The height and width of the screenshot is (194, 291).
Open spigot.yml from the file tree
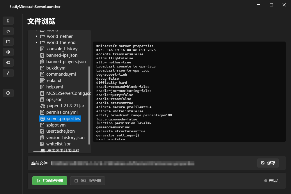pos(56,125)
